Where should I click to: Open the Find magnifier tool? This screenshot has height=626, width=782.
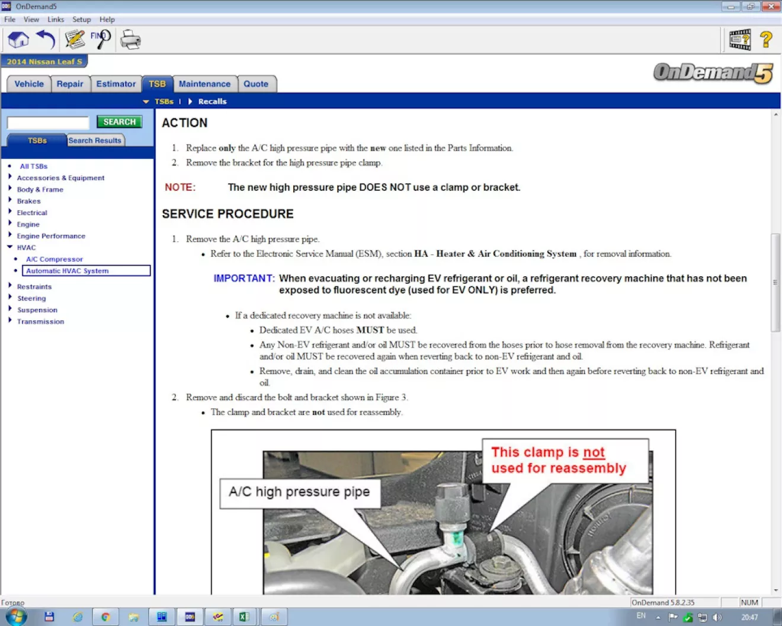point(101,40)
